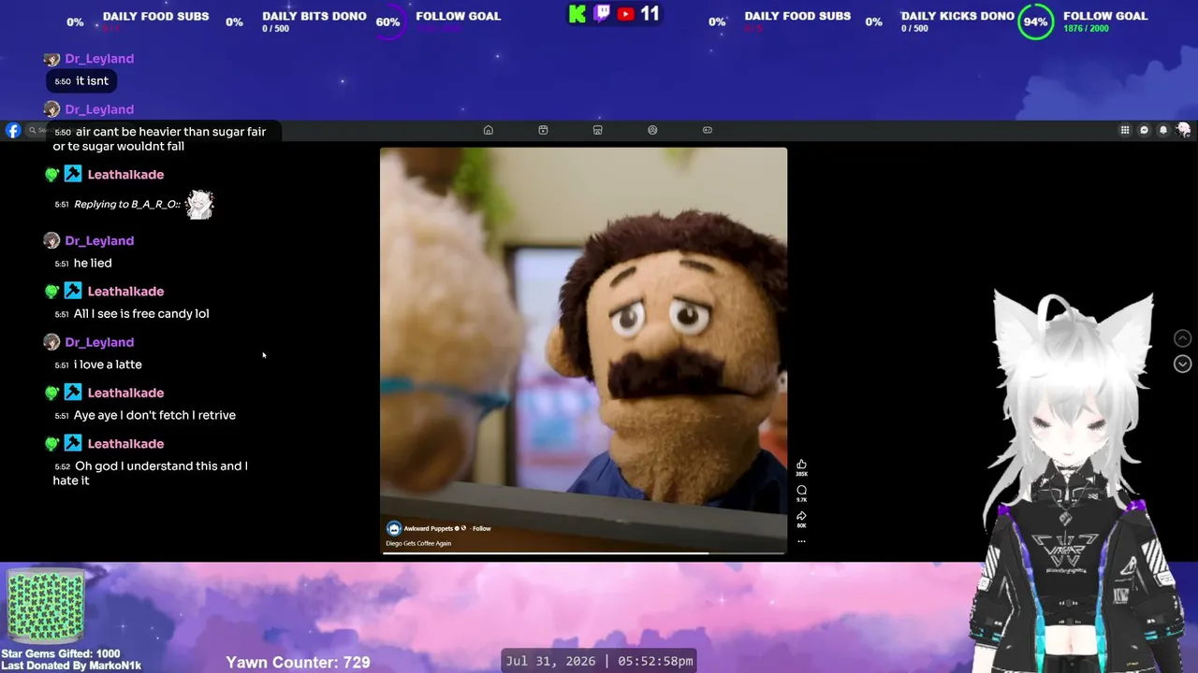Click the date and time display

coord(599,661)
